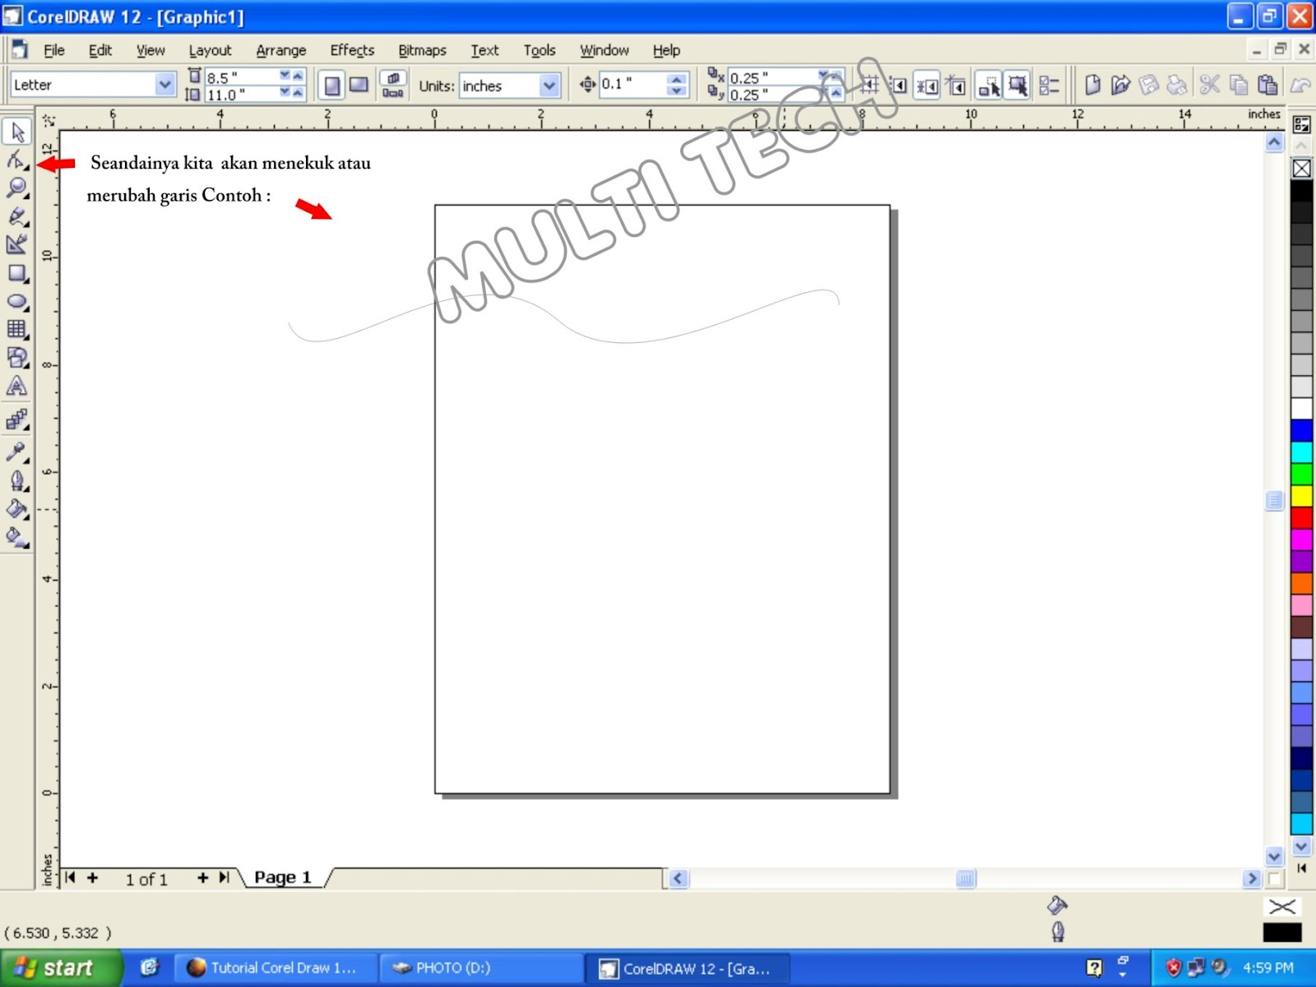Image resolution: width=1316 pixels, height=987 pixels.
Task: Expand the Letter paper type dropdown
Action: point(164,85)
